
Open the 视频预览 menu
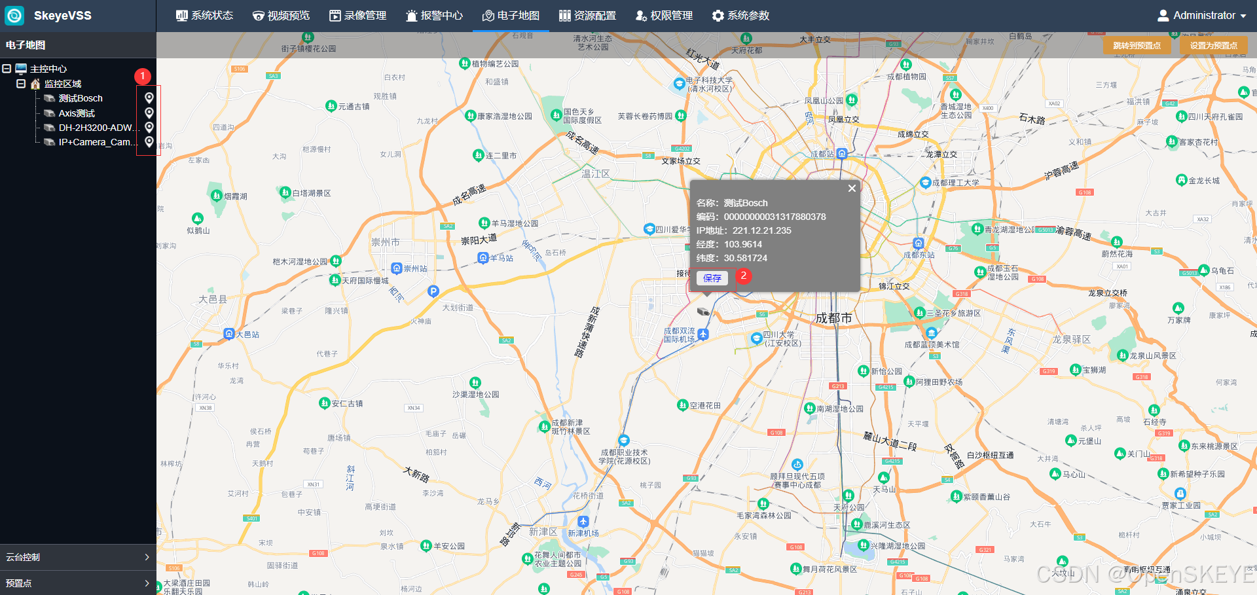[x=281, y=15]
